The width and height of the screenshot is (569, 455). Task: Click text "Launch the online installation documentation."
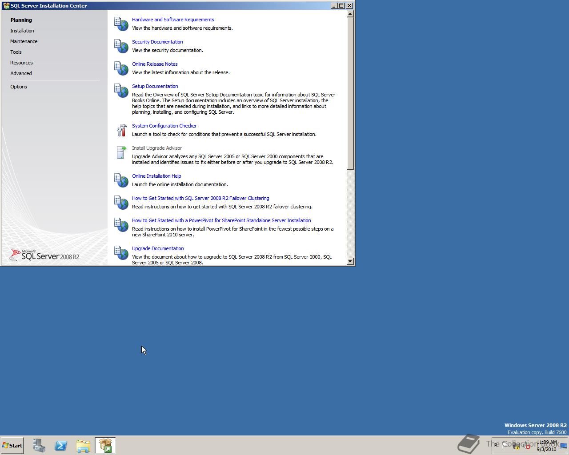pyautogui.click(x=180, y=184)
